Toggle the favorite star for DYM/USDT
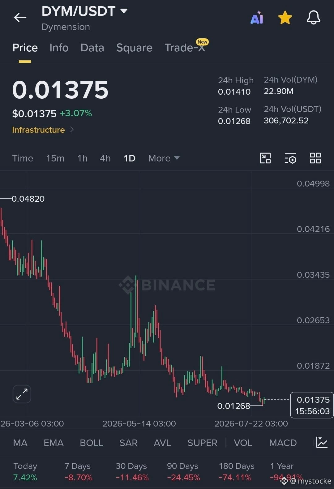This screenshot has width=334, height=489. [x=285, y=18]
